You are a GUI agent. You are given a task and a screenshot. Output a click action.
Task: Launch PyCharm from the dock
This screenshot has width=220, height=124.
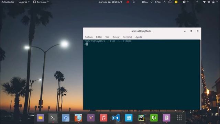point(141,118)
